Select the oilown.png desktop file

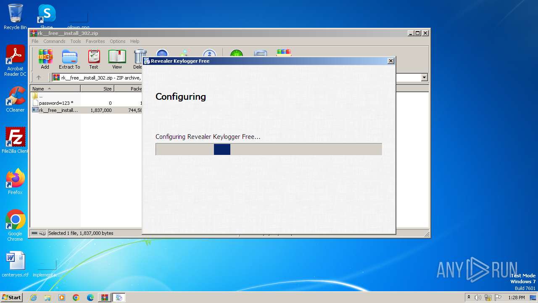(79, 20)
